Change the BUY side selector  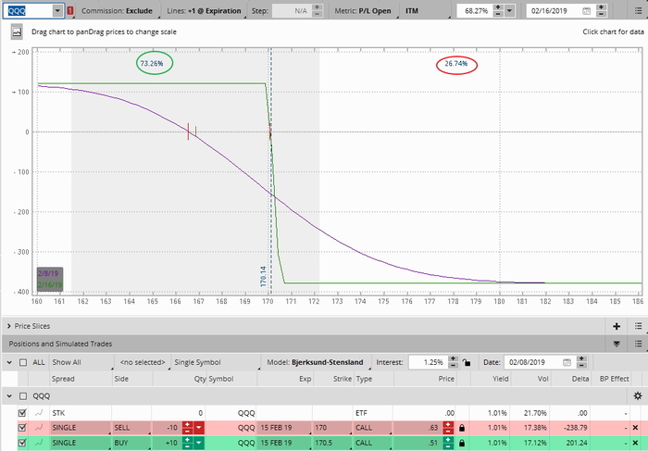click(131, 443)
